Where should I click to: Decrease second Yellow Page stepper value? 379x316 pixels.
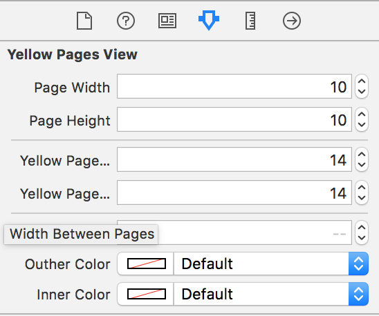(362, 198)
